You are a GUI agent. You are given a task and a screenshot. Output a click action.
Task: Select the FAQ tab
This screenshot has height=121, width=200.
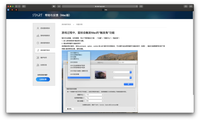pyautogui.click(x=105, y=10)
